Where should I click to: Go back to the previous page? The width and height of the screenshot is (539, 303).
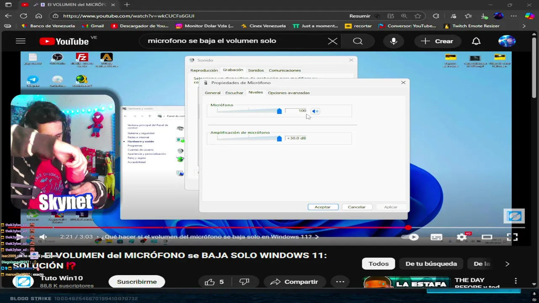point(8,16)
